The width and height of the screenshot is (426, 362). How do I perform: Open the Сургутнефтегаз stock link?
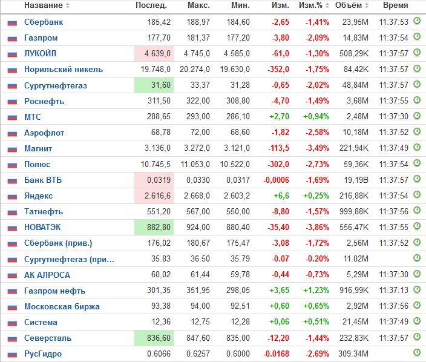(56, 85)
